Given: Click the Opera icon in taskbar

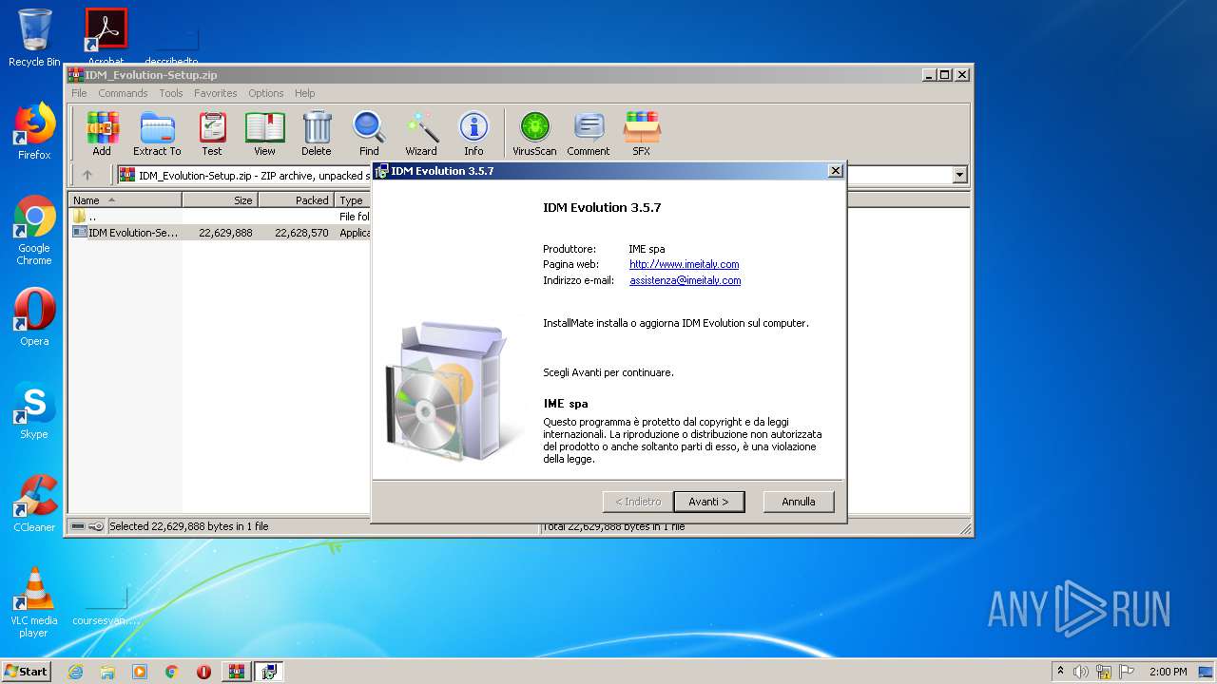Looking at the screenshot, I should 203,672.
